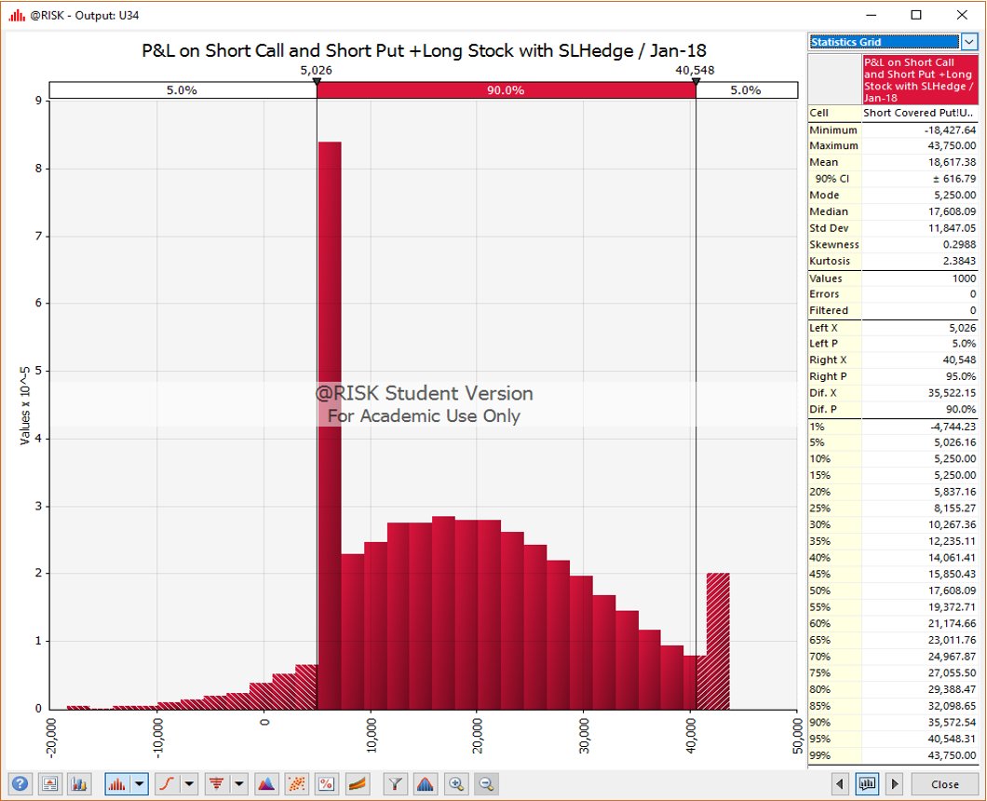
Task: Click the left 5.0% delimiter segment
Action: pos(183,90)
